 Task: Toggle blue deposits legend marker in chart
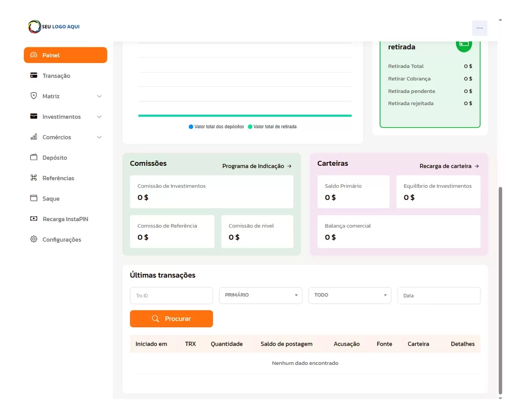point(191,127)
